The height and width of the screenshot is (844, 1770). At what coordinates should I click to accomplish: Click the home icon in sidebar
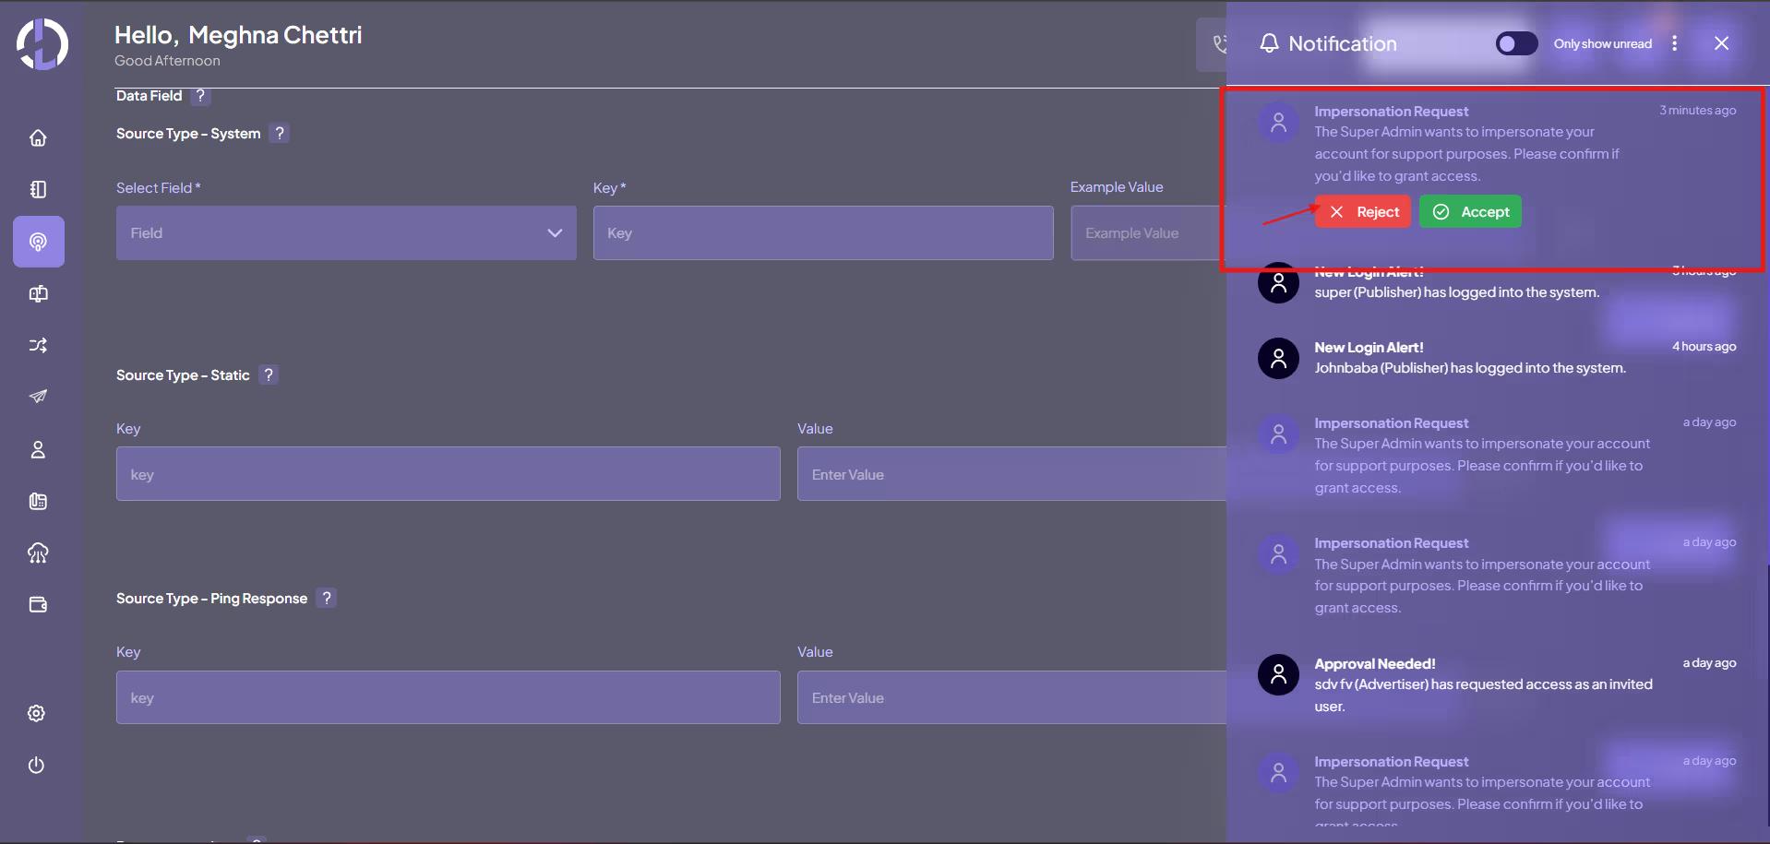[x=38, y=138]
